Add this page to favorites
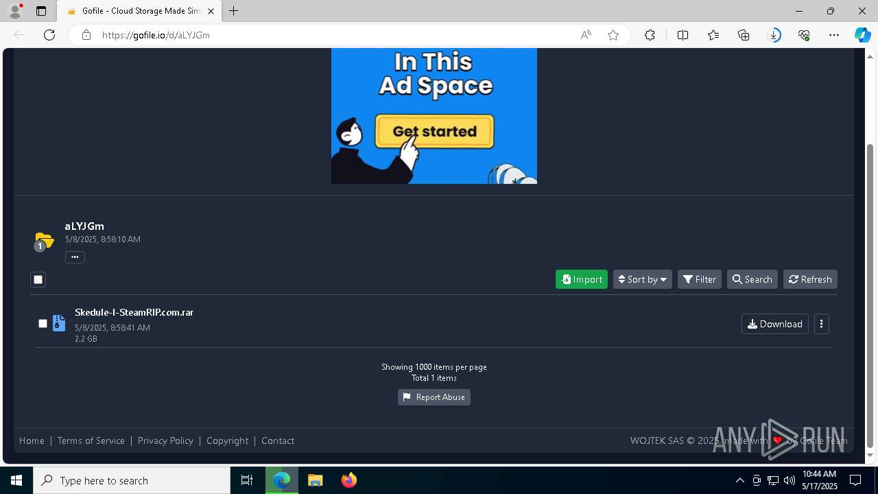 click(x=613, y=35)
